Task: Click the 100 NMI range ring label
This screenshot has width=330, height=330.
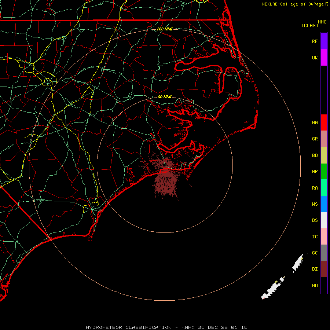Action: (165, 29)
